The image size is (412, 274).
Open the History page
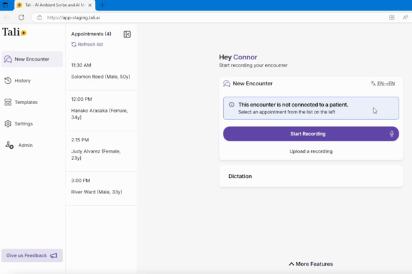pos(22,81)
